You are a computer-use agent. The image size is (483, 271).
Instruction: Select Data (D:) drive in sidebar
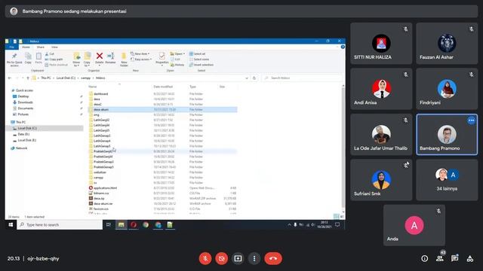tap(23, 134)
